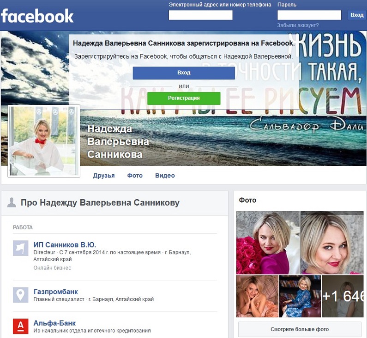This screenshot has height=338, width=367.
Task: Open the Забыли аккаунт? link
Action: tap(298, 25)
